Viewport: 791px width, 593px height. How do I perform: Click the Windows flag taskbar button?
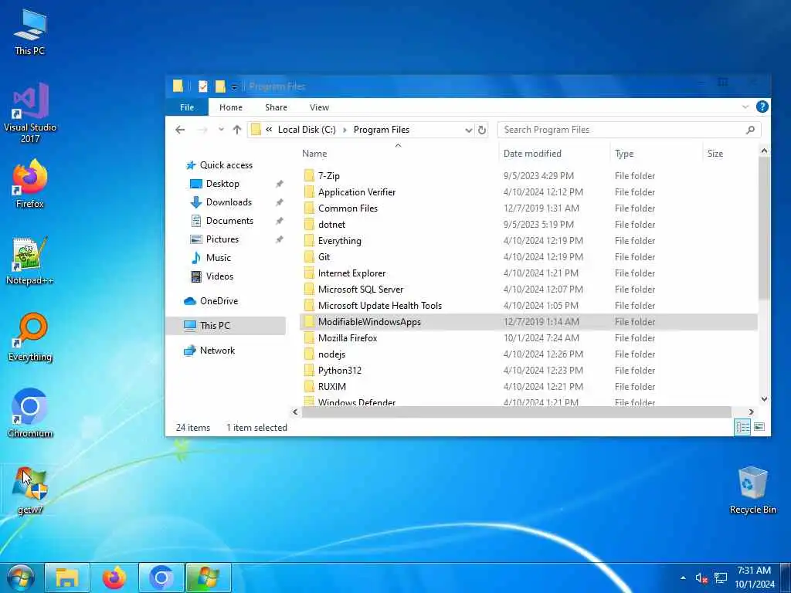[x=209, y=578]
